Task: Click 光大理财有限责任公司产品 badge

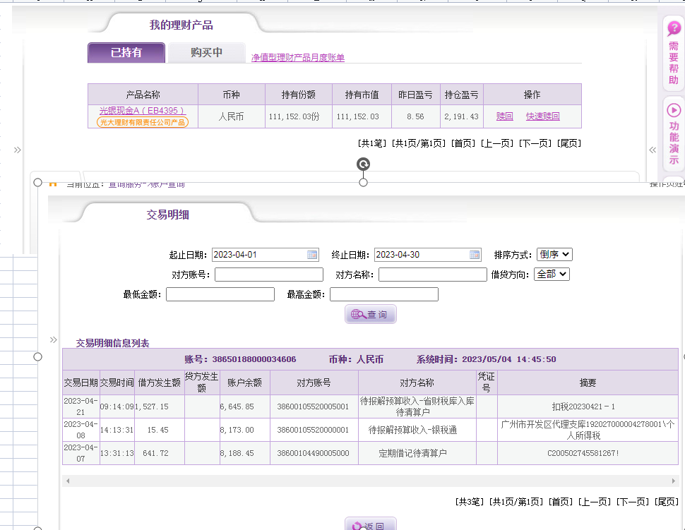Action: coord(143,122)
